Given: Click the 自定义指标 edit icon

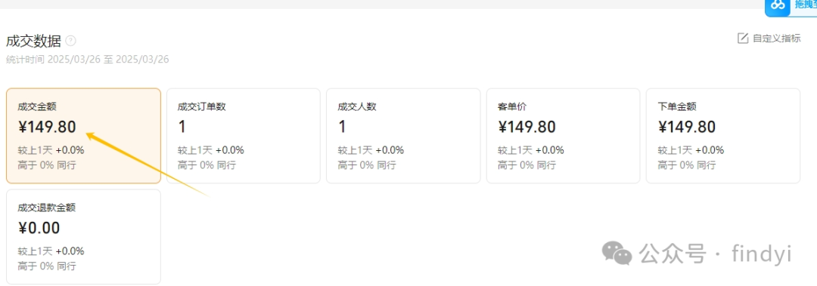Looking at the screenshot, I should (x=743, y=38).
